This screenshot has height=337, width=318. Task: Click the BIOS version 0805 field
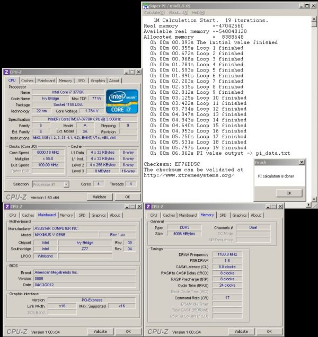[85, 279]
